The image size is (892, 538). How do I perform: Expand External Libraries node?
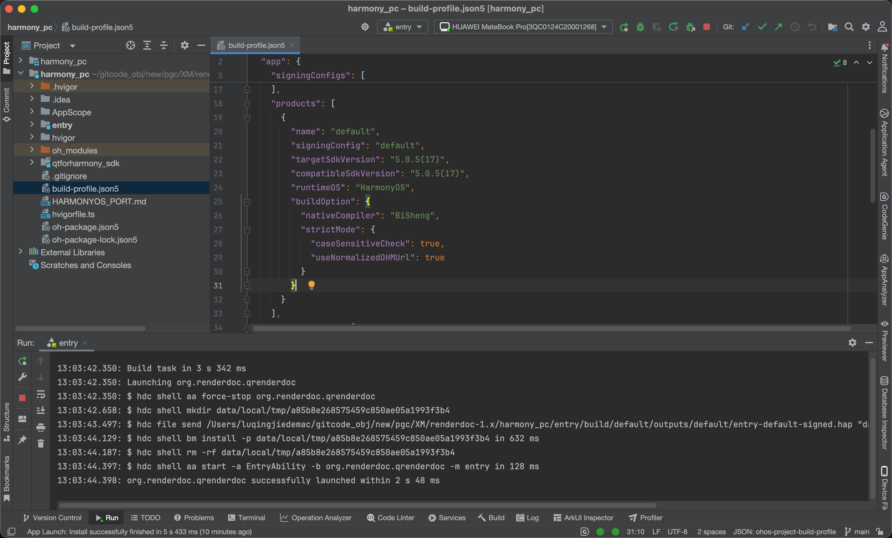click(21, 252)
